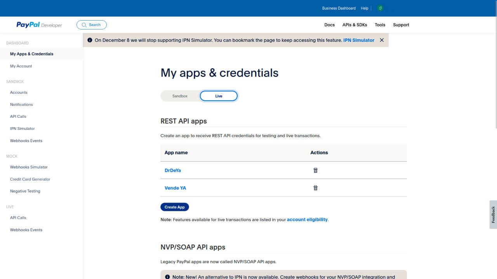Open Live Webhooks Events in sidebar
Image resolution: width=497 pixels, height=279 pixels.
point(26,230)
